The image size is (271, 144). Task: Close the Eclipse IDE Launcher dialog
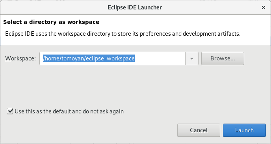point(264,7)
